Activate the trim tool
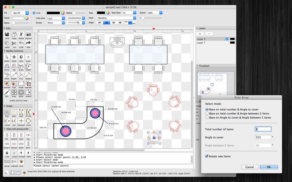 (21, 75)
